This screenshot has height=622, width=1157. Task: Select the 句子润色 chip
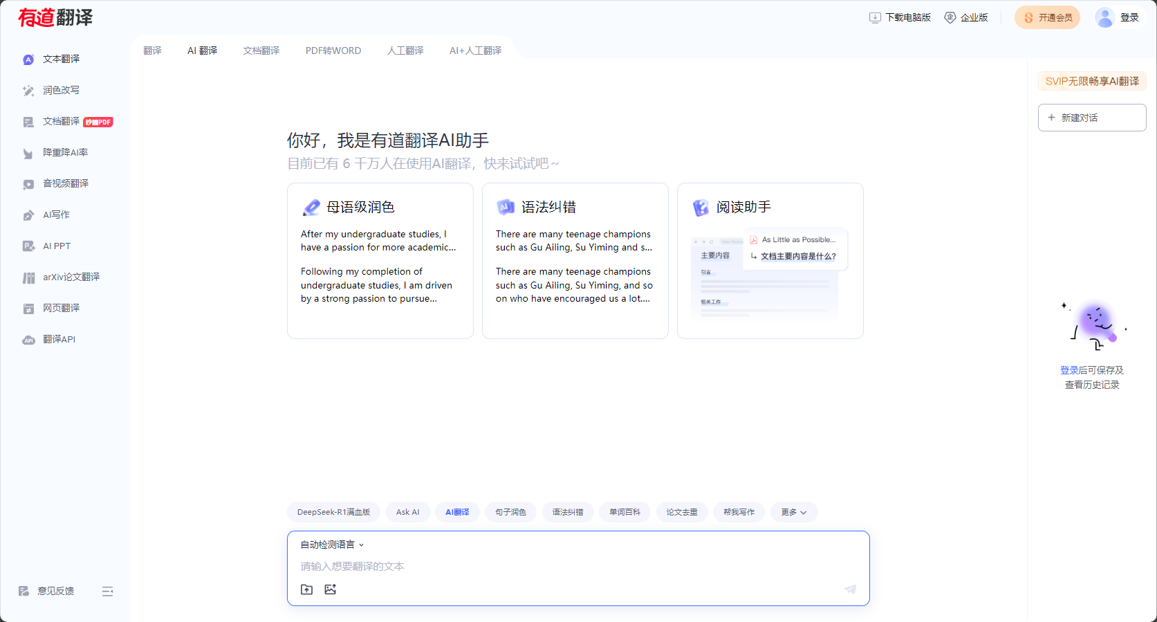pos(510,512)
